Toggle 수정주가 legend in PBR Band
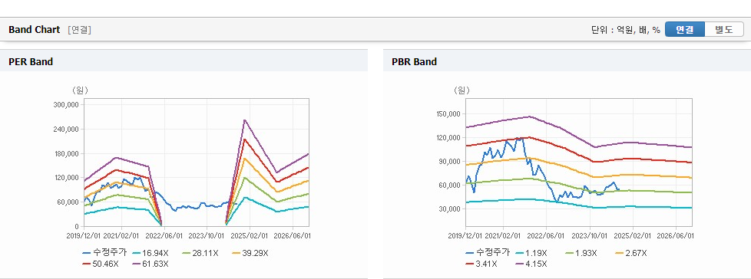Viewport: 751px width, 279px height. coord(488,253)
